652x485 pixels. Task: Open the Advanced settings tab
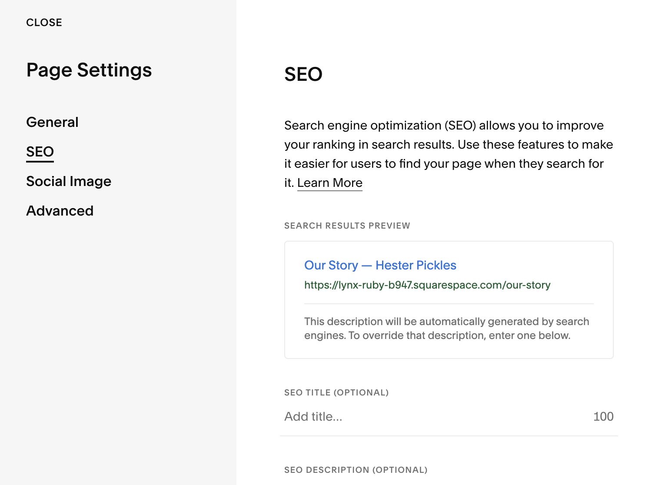click(60, 211)
